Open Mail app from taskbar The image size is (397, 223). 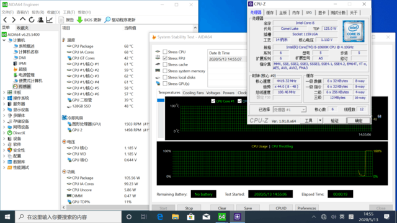[x=206, y=217]
